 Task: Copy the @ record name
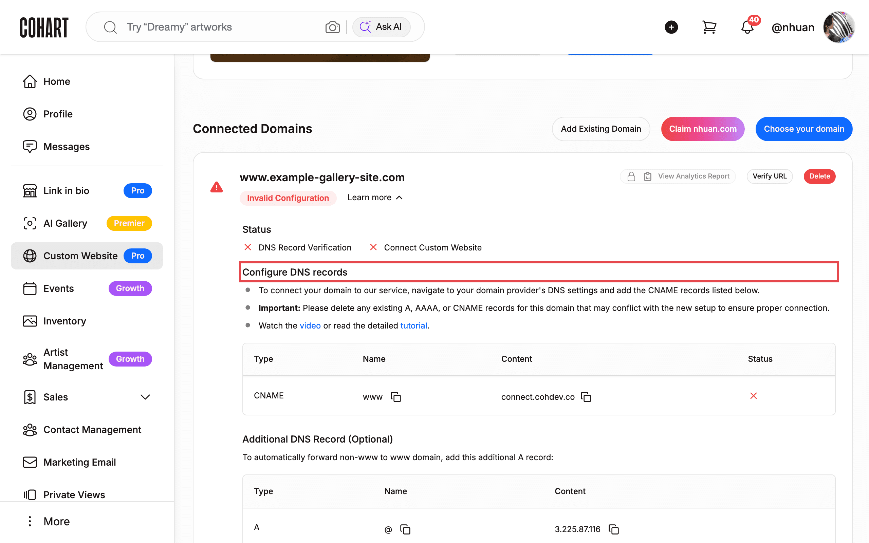pos(405,529)
